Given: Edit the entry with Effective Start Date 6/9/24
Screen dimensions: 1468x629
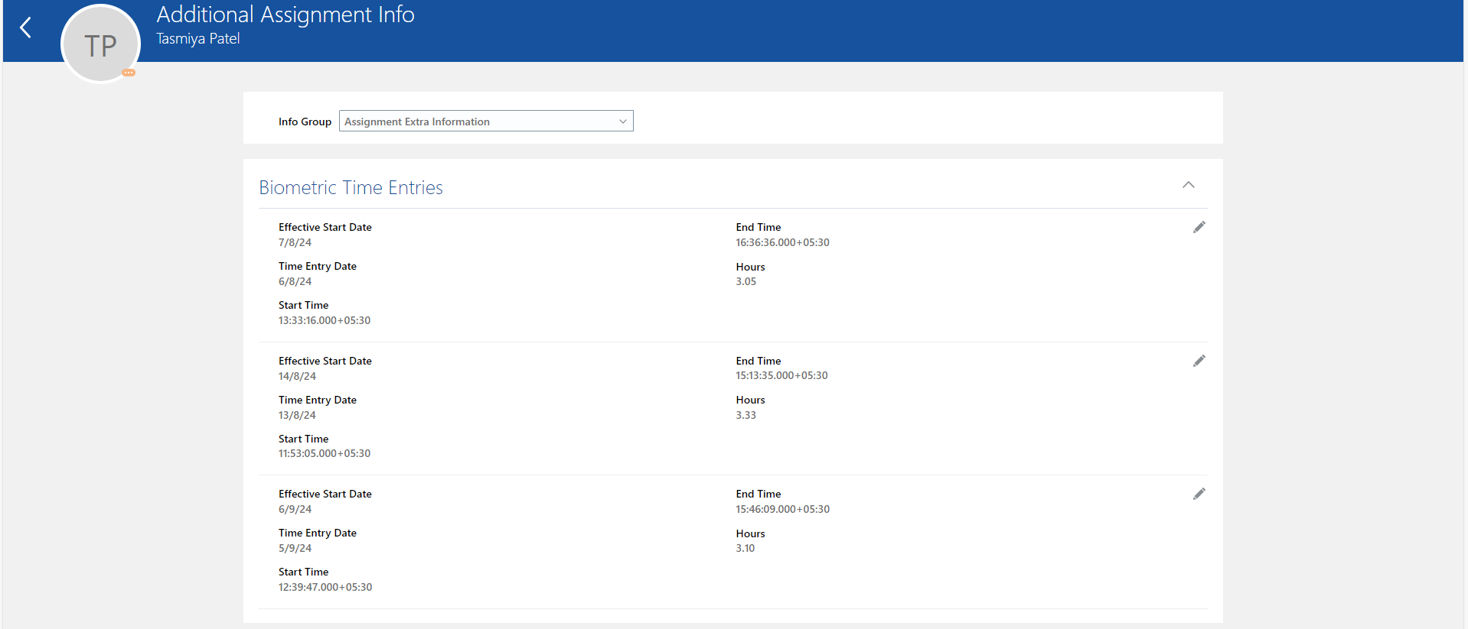Looking at the screenshot, I should pyautogui.click(x=1199, y=494).
